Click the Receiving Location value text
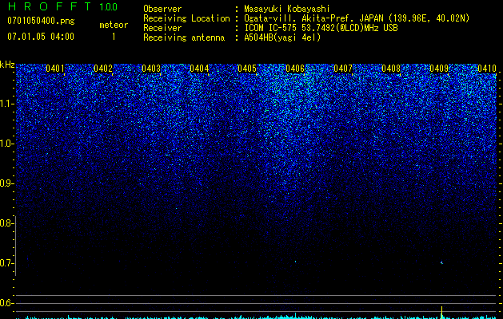Screen dimensions: 503x319 [357, 18]
